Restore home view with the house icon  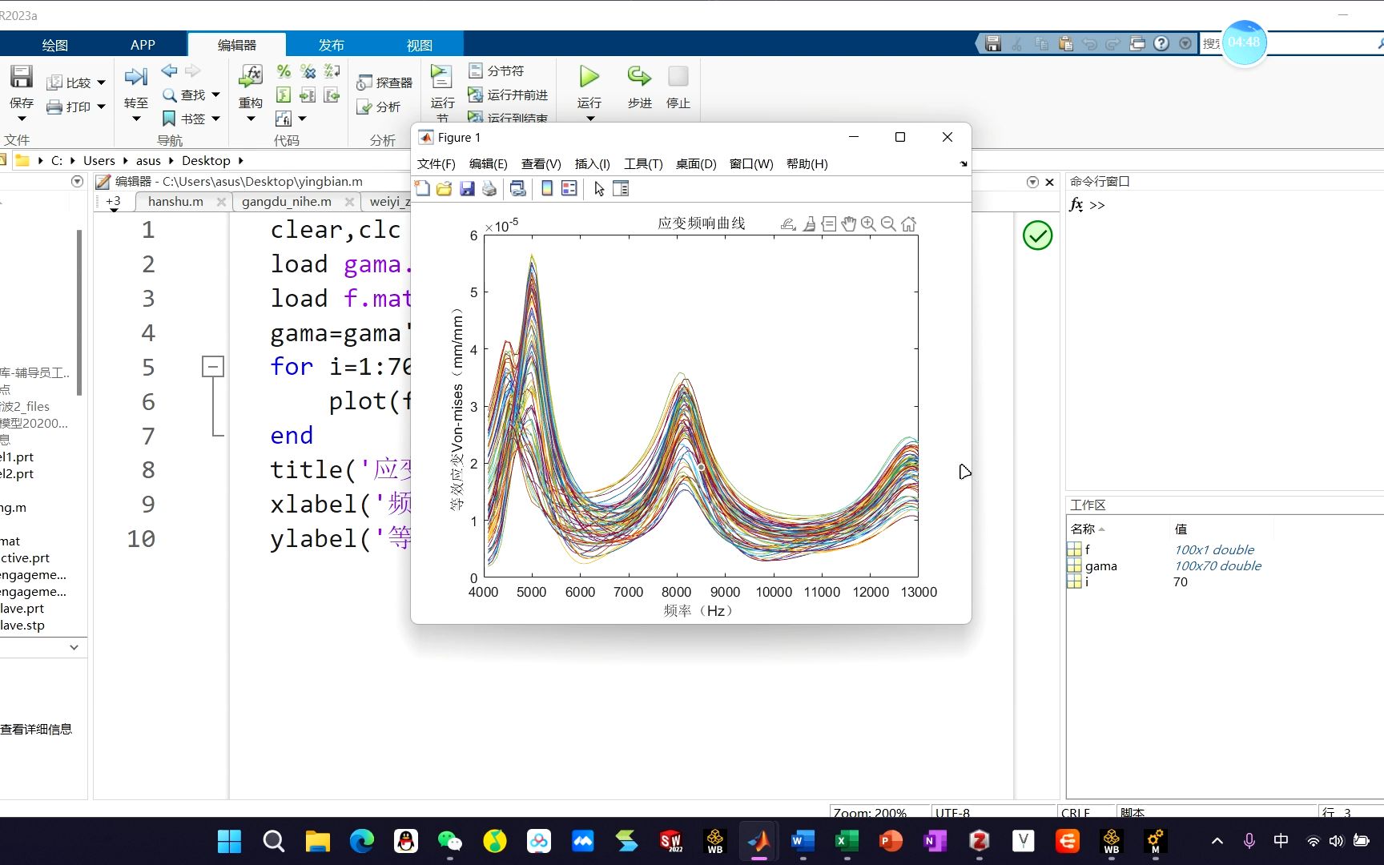(908, 223)
